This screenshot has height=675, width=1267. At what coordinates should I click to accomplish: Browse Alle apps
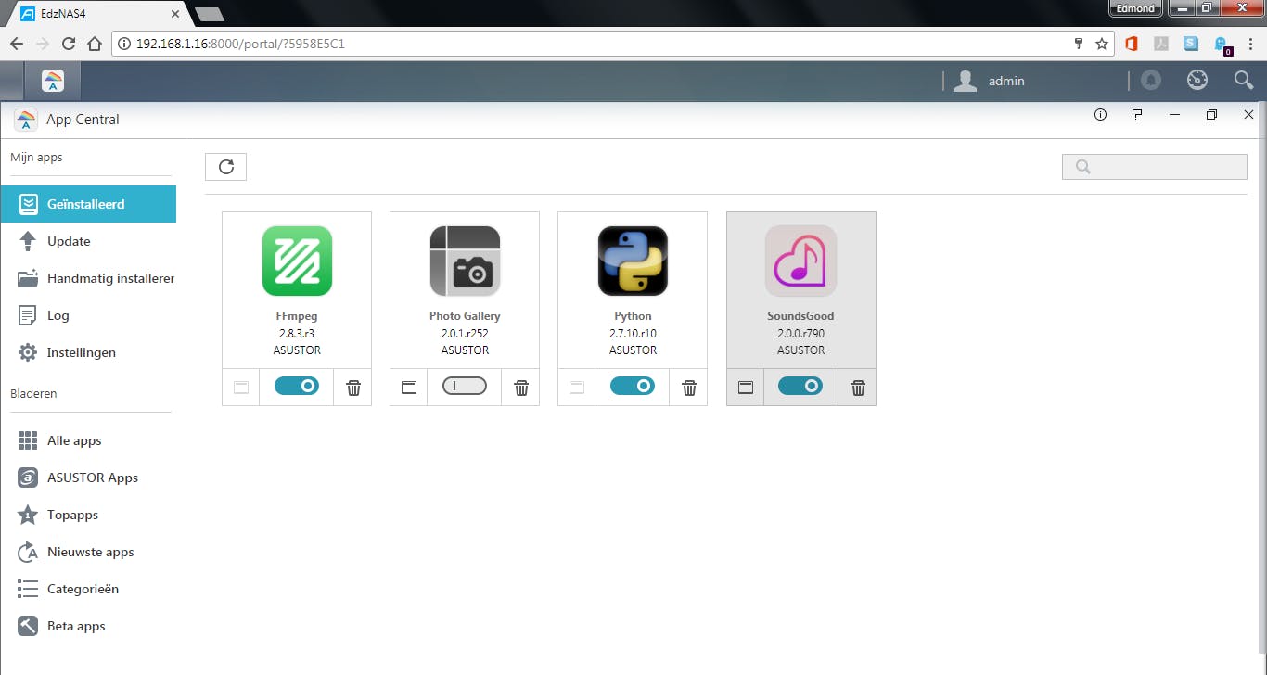(88, 440)
